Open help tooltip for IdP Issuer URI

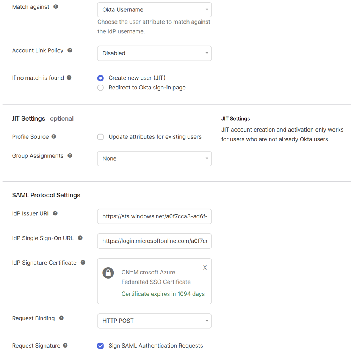(x=55, y=213)
